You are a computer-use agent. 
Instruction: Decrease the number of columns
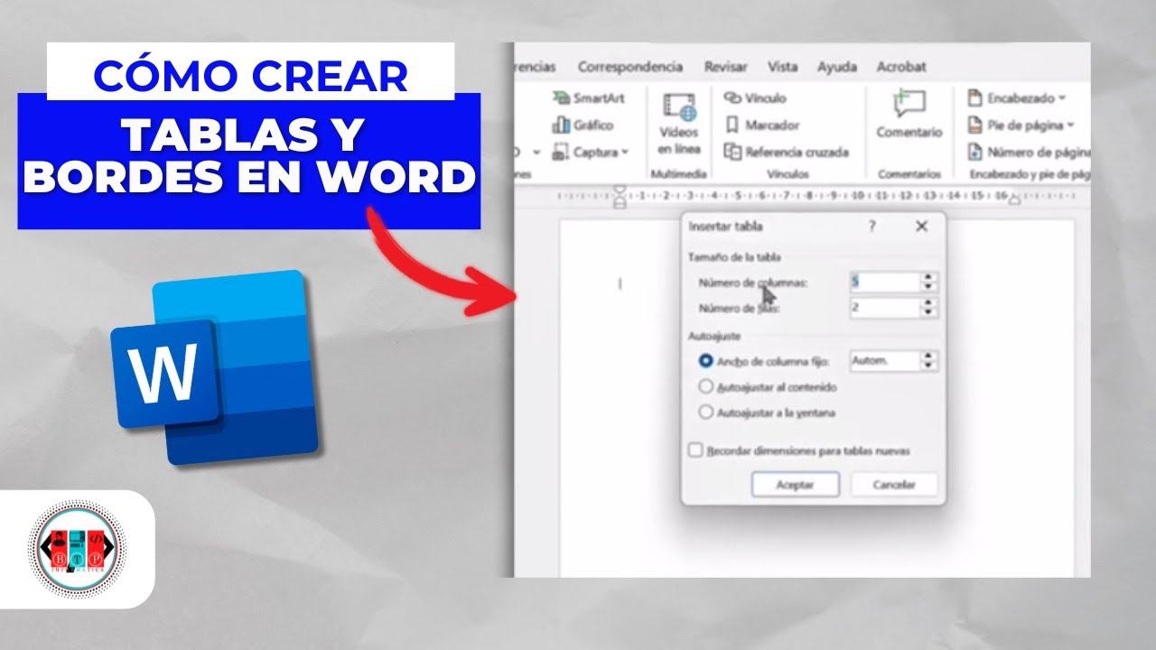[x=929, y=288]
